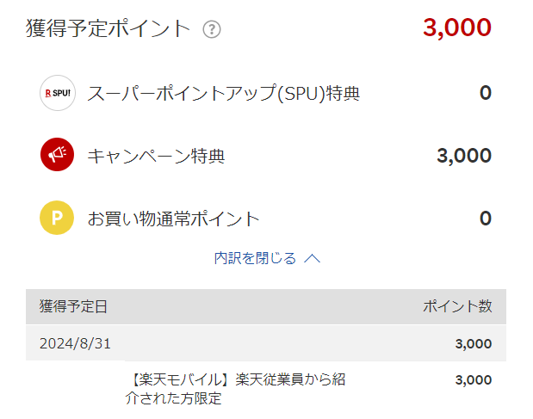Click the 3,000 value in the 2024/8/31 row
This screenshot has height=419, width=533.
click(474, 344)
